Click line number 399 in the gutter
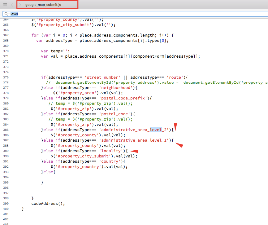Screen dimensions: 268x225 6,204
